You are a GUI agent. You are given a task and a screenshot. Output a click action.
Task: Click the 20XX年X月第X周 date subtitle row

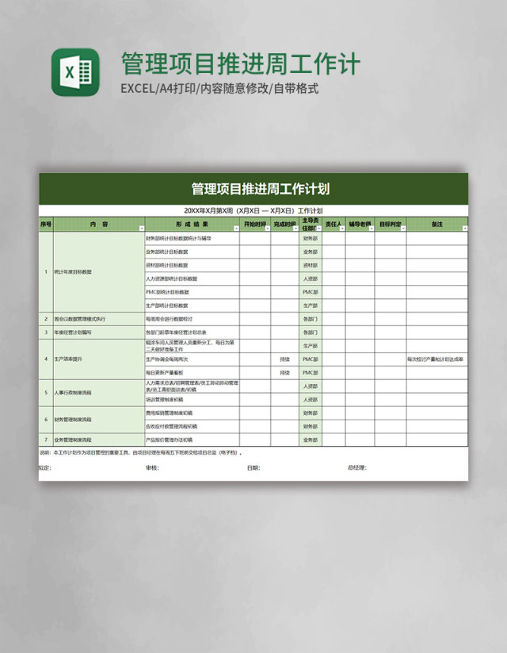coord(253,211)
